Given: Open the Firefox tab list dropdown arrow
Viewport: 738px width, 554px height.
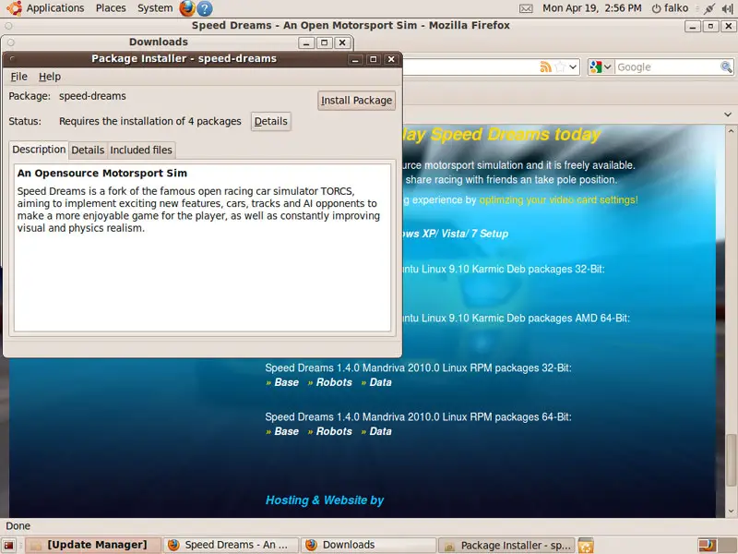Looking at the screenshot, I should (x=728, y=114).
